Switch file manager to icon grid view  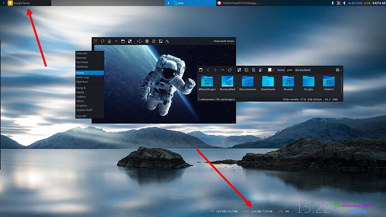click(x=239, y=70)
